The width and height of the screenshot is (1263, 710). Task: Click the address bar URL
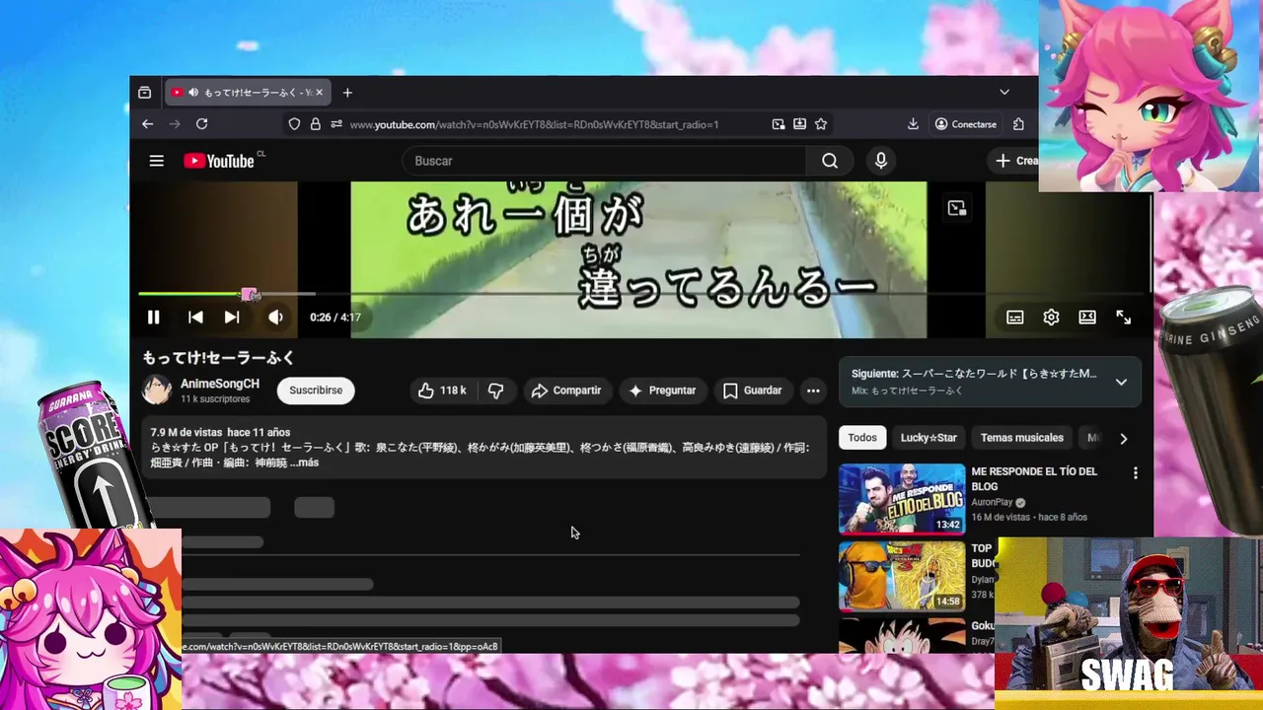click(x=534, y=124)
